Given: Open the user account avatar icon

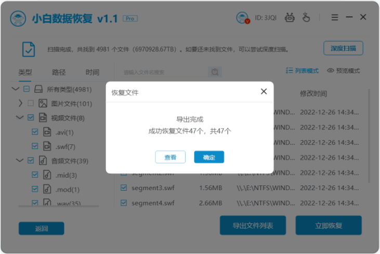Looking at the screenshot, I should pyautogui.click(x=243, y=18).
